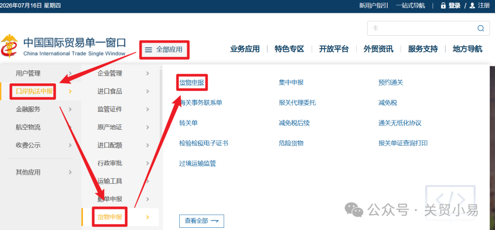Click the 注册 link
The height and width of the screenshot is (230, 495).
(x=484, y=5)
